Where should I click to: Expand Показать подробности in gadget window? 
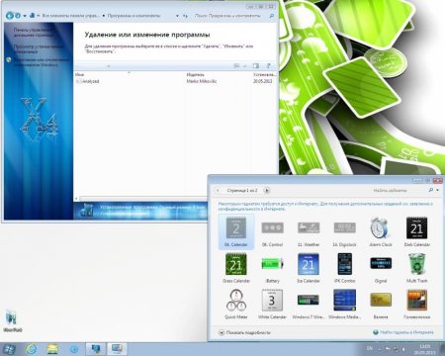point(244,332)
